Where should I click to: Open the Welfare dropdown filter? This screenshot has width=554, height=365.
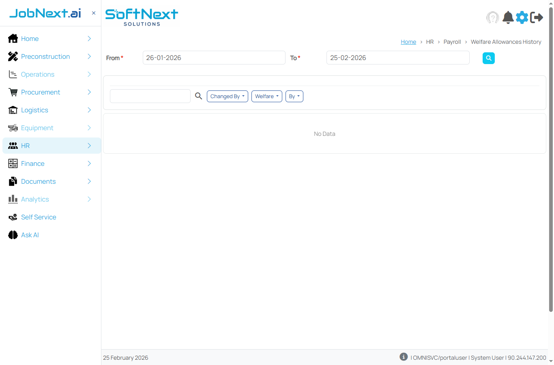click(x=266, y=96)
